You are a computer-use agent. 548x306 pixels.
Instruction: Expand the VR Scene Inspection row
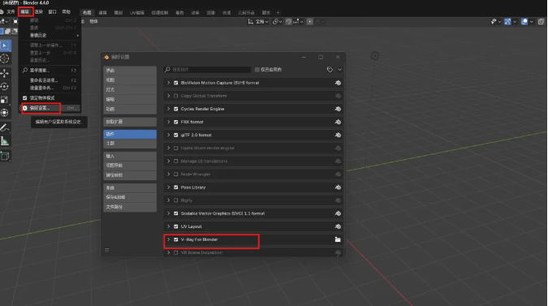168,252
